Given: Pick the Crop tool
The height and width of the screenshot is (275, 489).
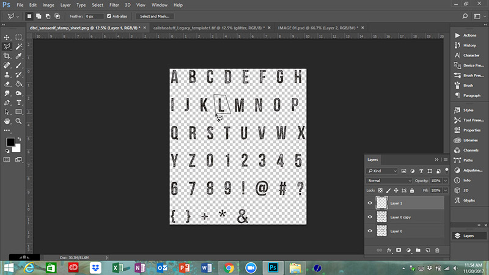Looking at the screenshot, I should click(7, 56).
